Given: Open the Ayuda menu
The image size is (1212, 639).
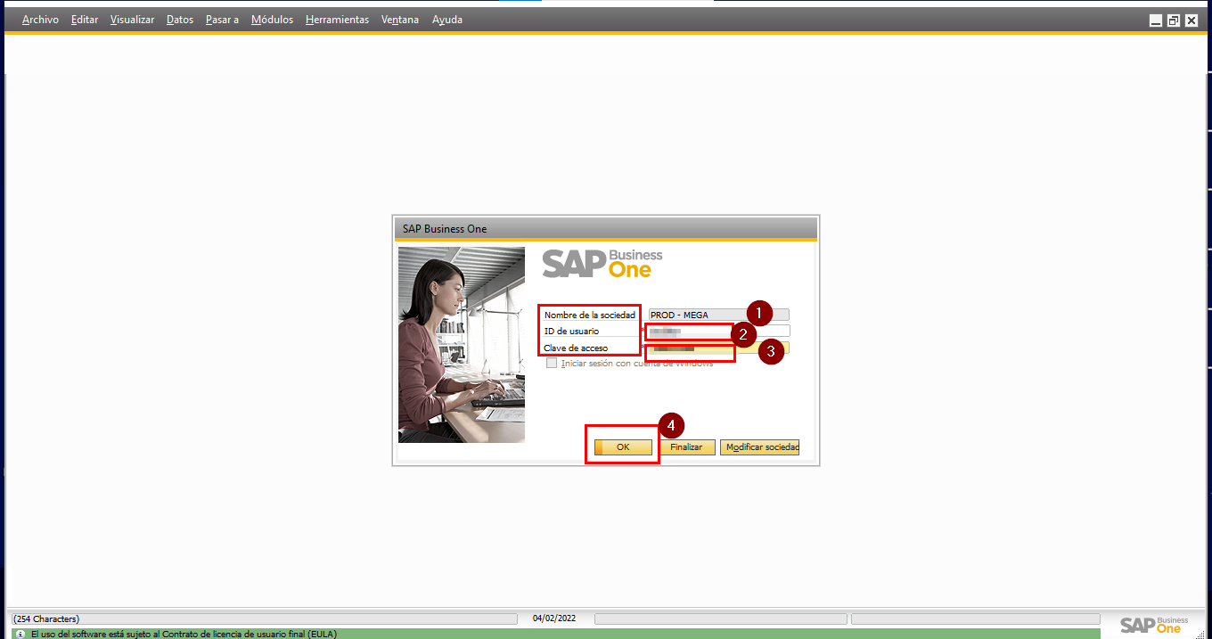Looking at the screenshot, I should (447, 20).
